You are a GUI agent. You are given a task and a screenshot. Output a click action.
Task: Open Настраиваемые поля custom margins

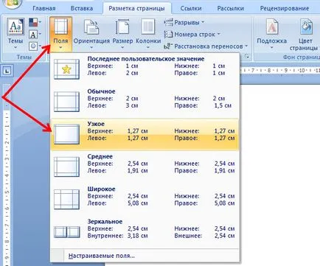coord(145,256)
